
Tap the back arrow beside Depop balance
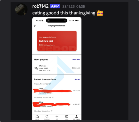point(34,26)
